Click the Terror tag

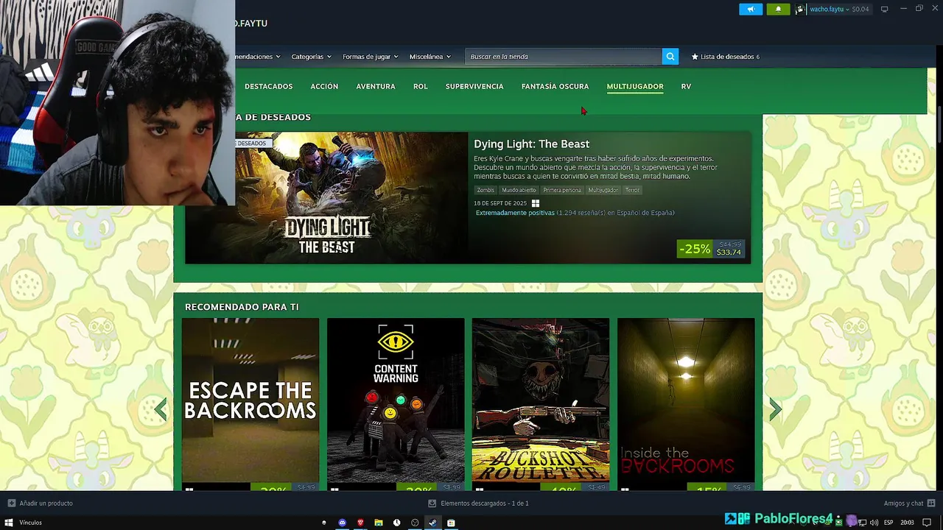coord(632,190)
